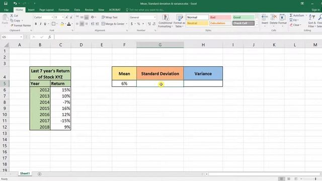
Task: Open the General number format dropdown
Action: click(154, 18)
